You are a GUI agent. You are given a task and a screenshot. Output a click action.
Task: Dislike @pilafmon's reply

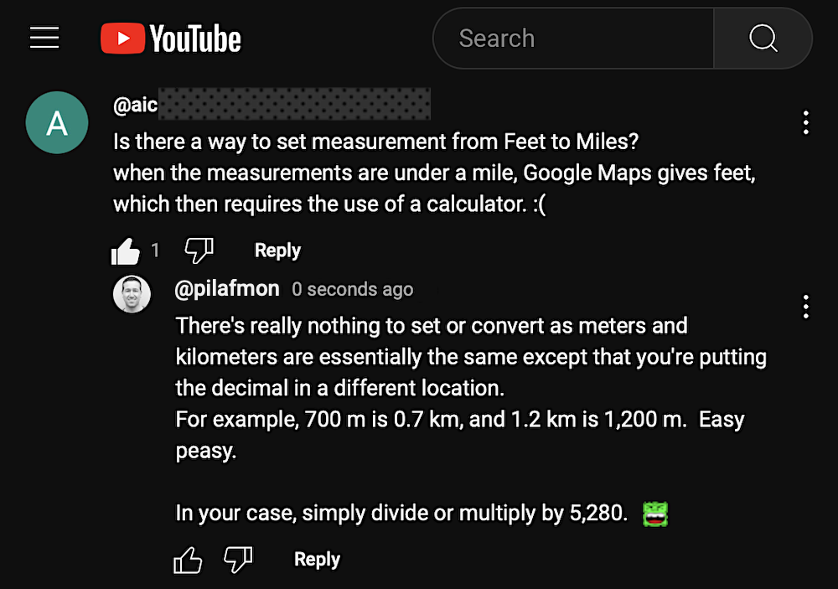pos(239,560)
